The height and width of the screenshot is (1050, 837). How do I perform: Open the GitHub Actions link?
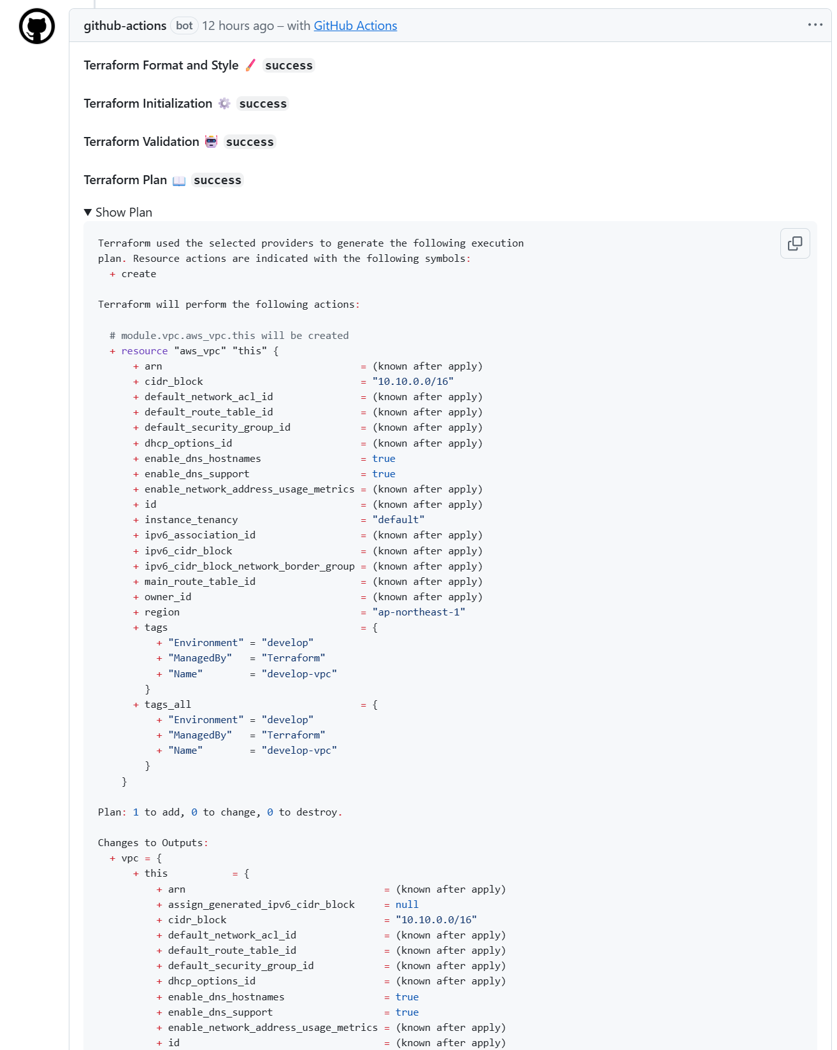(x=355, y=25)
